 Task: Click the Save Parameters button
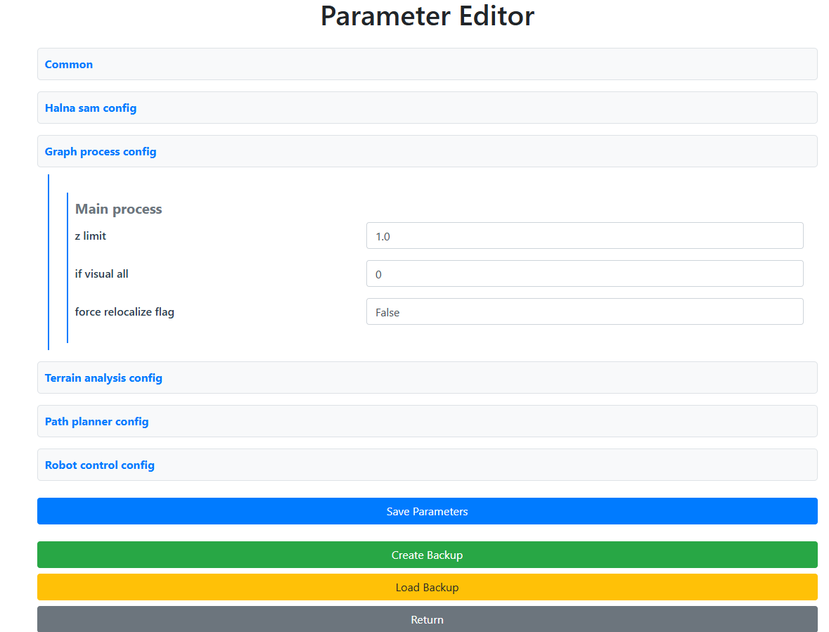pos(427,511)
